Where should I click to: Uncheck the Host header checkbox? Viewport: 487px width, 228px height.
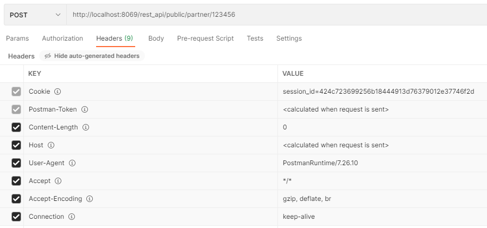pyautogui.click(x=16, y=145)
